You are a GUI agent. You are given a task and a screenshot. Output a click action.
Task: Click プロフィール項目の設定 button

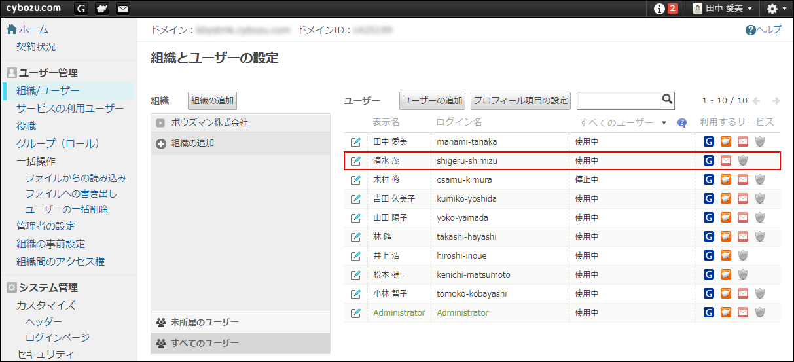521,101
